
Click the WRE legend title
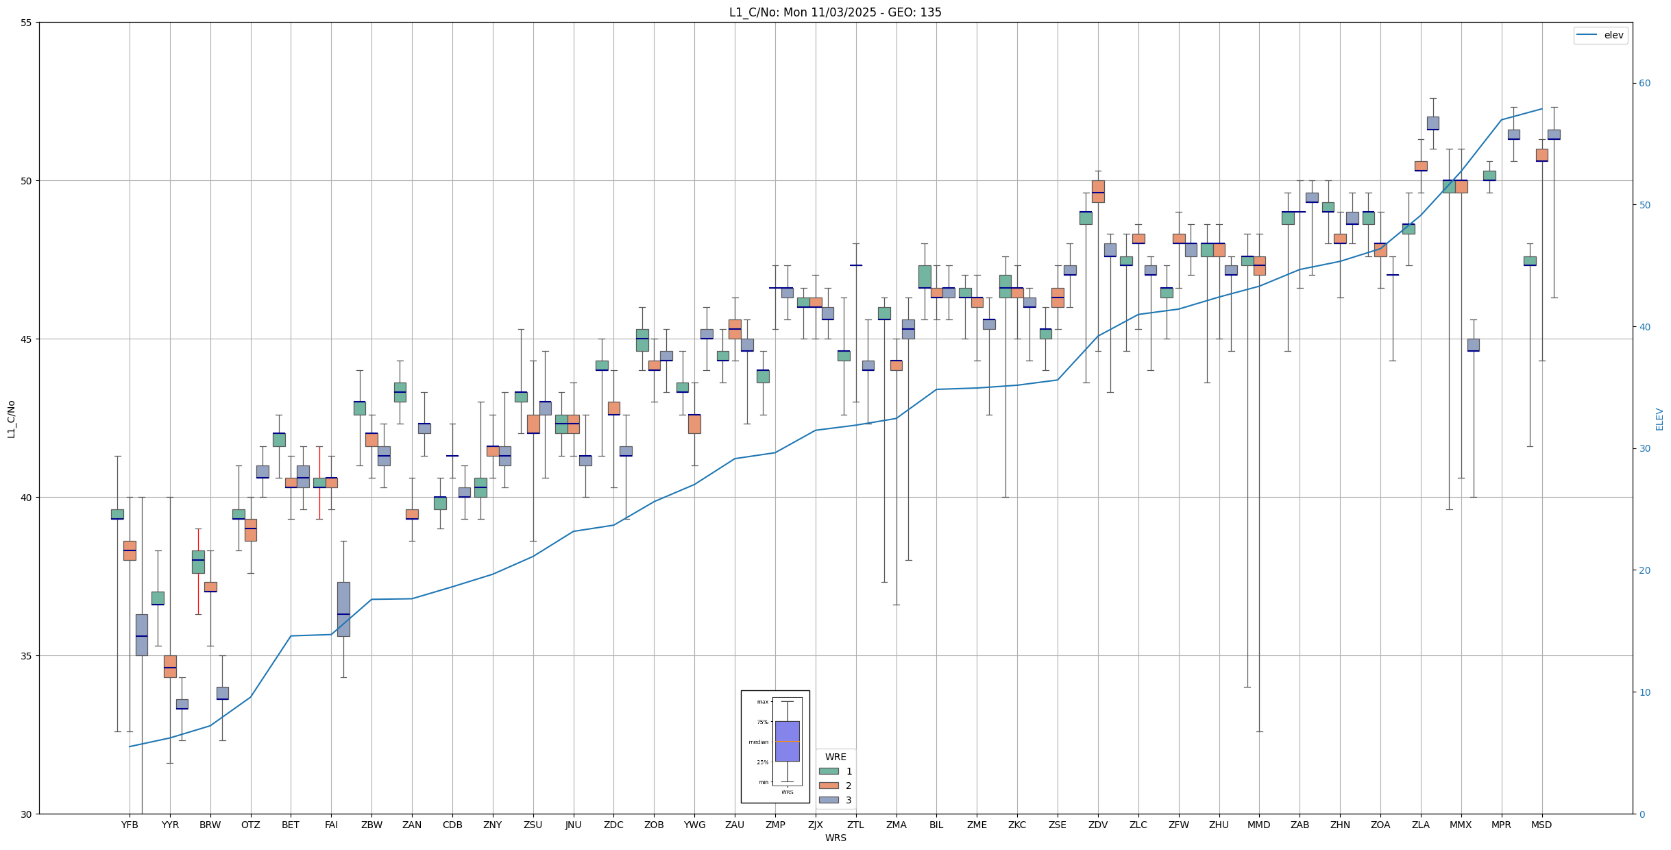click(x=835, y=757)
